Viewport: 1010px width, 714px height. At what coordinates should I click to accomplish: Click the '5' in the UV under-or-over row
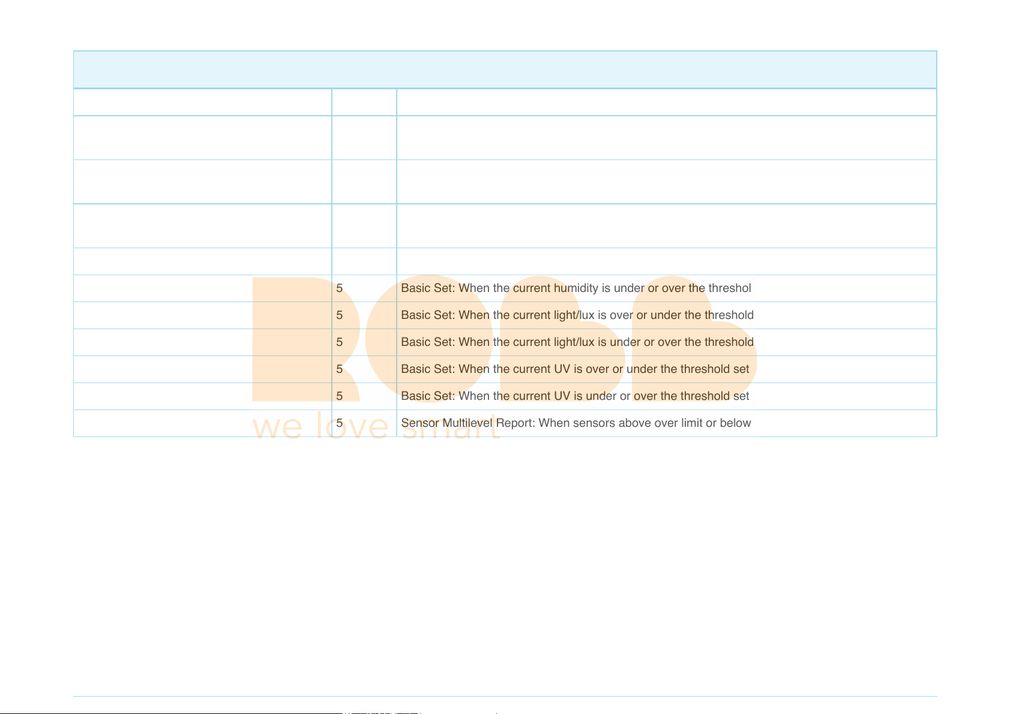[340, 396]
